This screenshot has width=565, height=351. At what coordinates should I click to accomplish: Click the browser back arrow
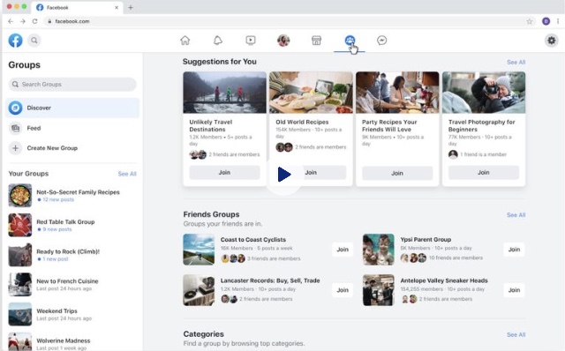11,21
